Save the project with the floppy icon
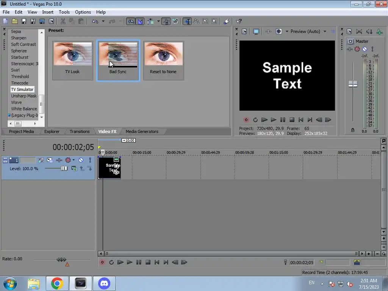388x291 pixels. [24, 22]
